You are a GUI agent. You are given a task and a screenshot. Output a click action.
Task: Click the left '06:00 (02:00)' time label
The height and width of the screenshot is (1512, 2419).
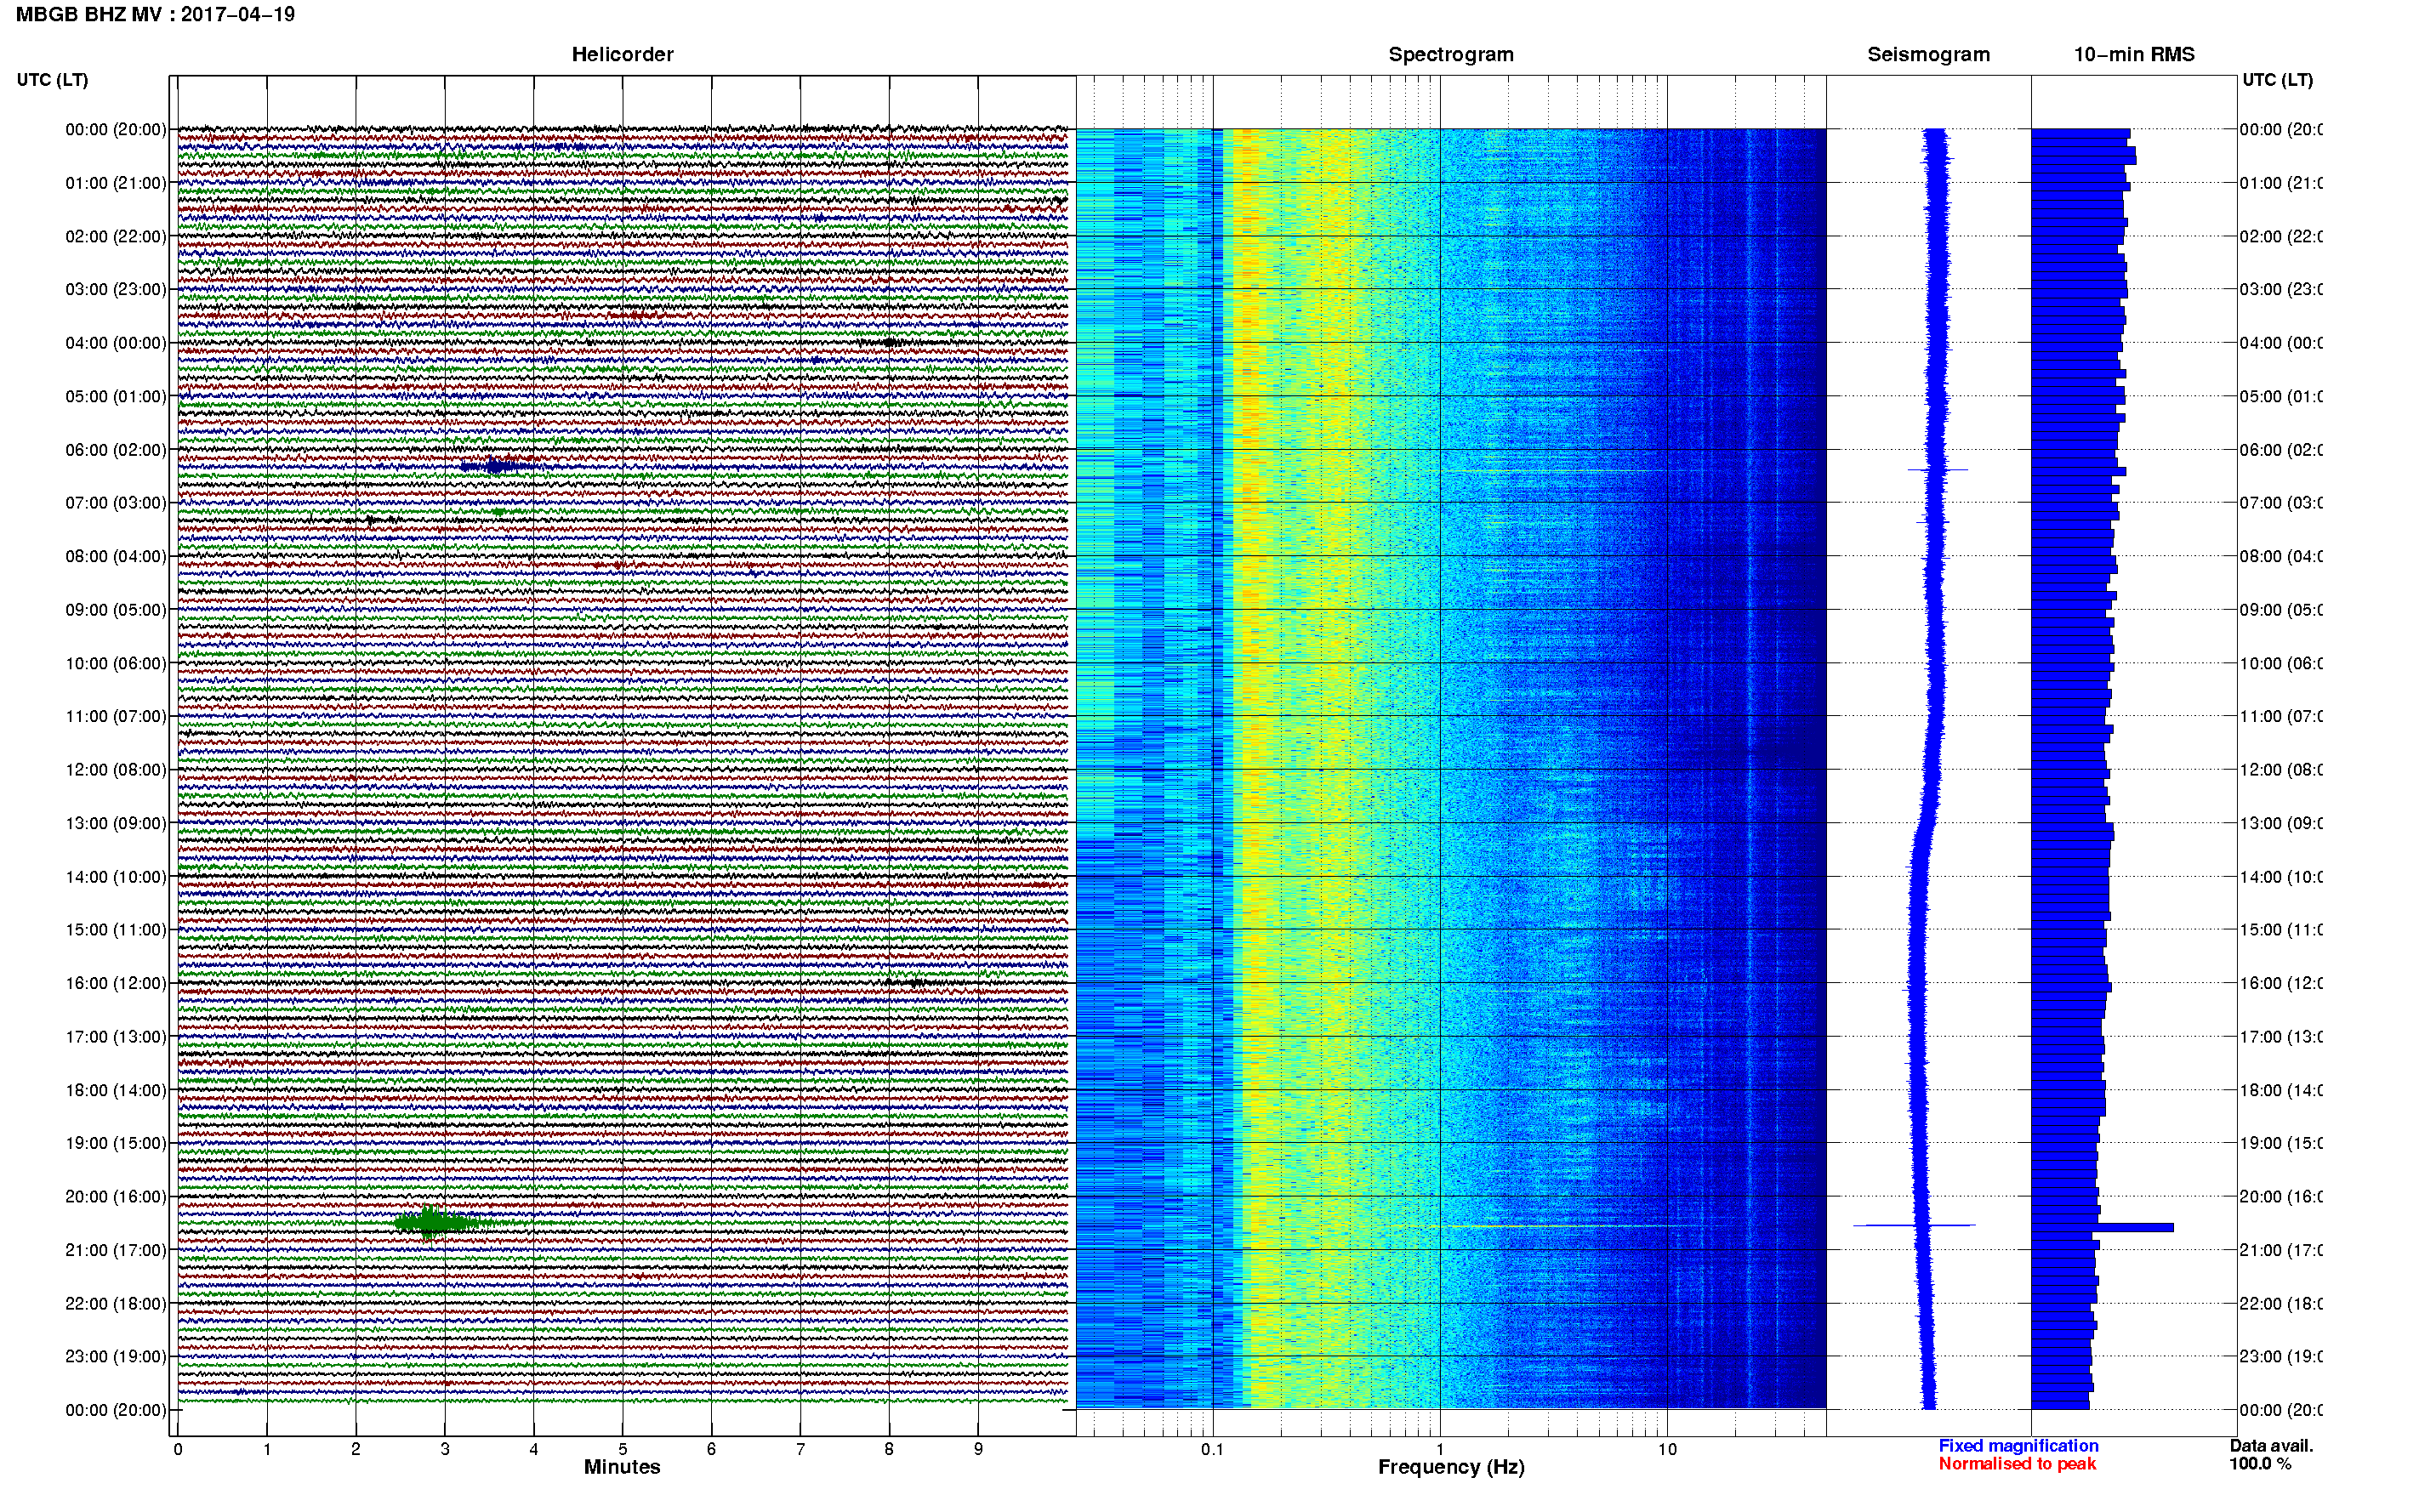click(116, 450)
